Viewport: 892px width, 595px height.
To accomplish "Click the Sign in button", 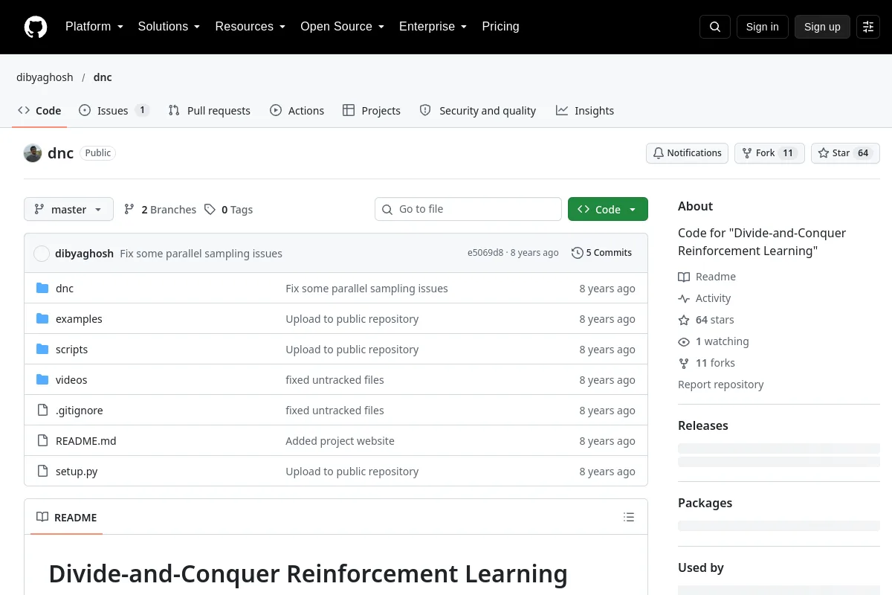I will click(x=763, y=27).
